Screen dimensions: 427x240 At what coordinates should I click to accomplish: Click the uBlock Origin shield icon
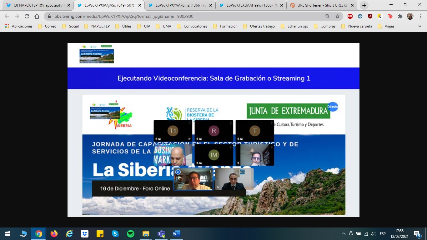370,16
